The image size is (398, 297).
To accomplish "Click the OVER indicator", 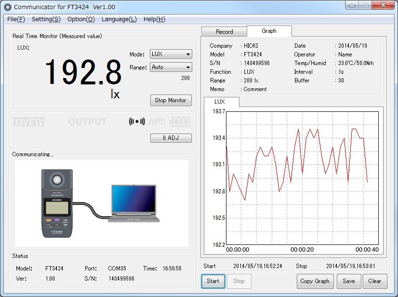I will 28,122.
